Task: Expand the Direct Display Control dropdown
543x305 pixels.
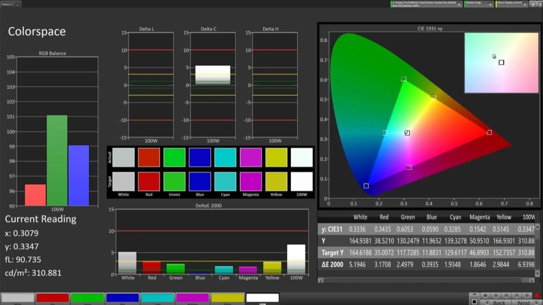Action: tap(511, 4)
